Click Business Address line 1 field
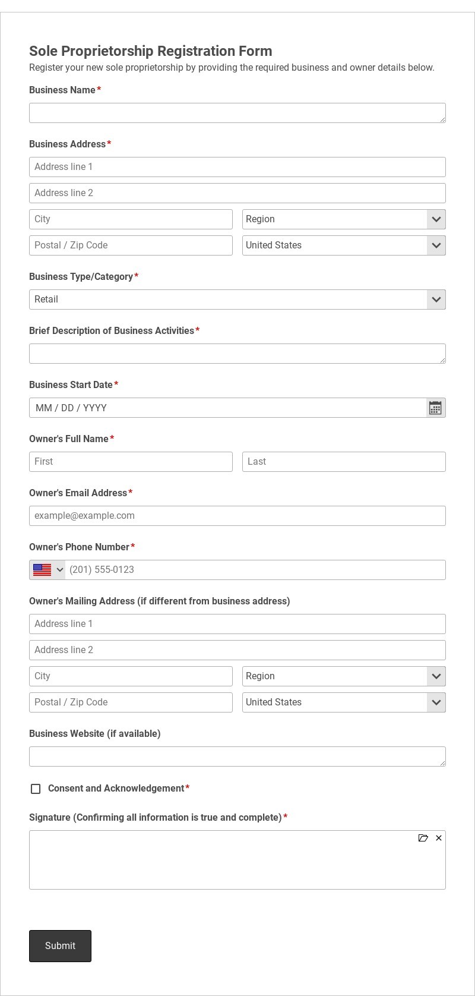This screenshot has width=475, height=996. coord(237,167)
